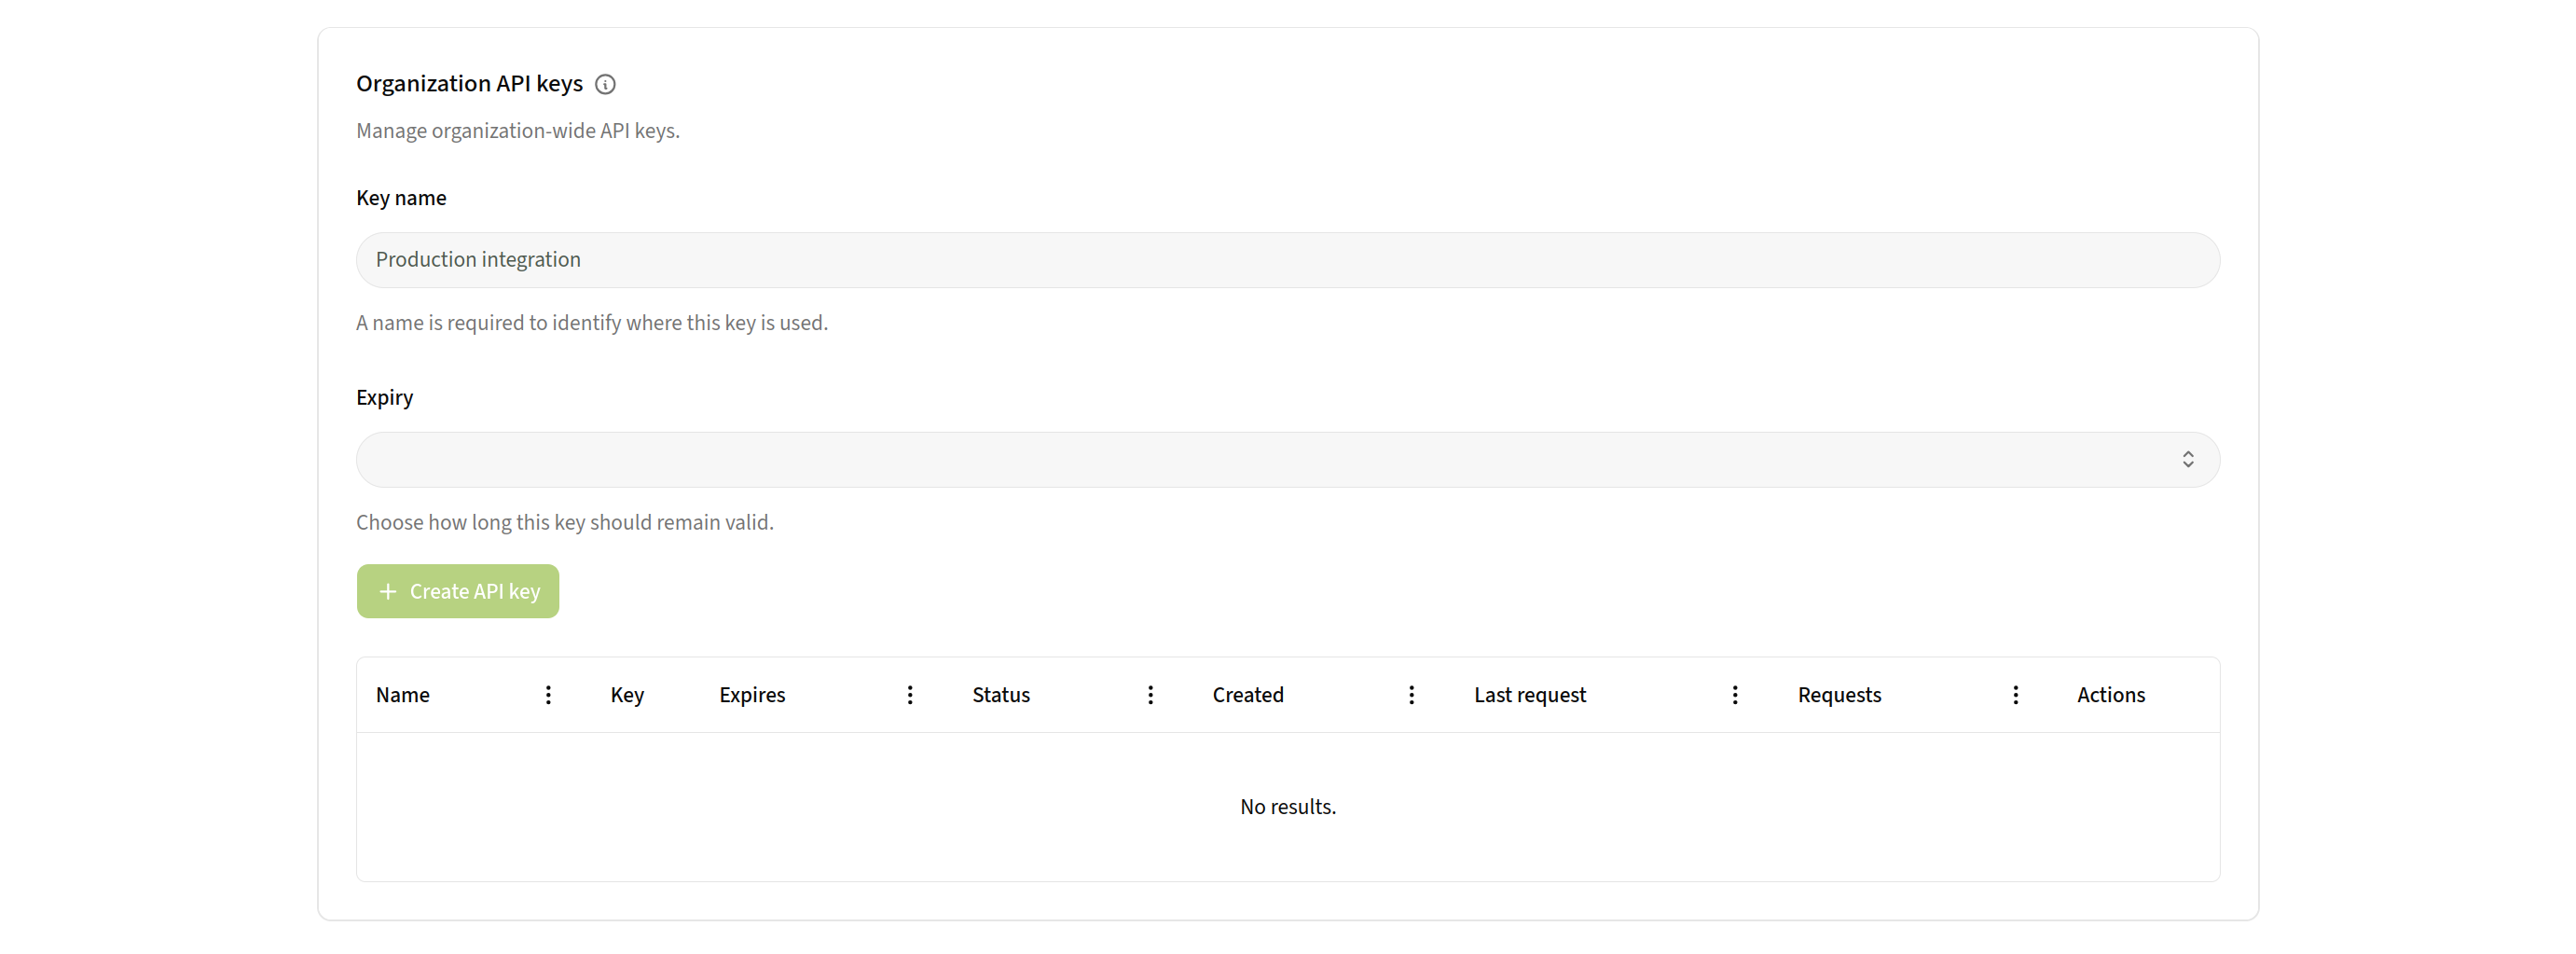Click the Create API key button
Viewport: 2576px width, 954px height.
(458, 591)
